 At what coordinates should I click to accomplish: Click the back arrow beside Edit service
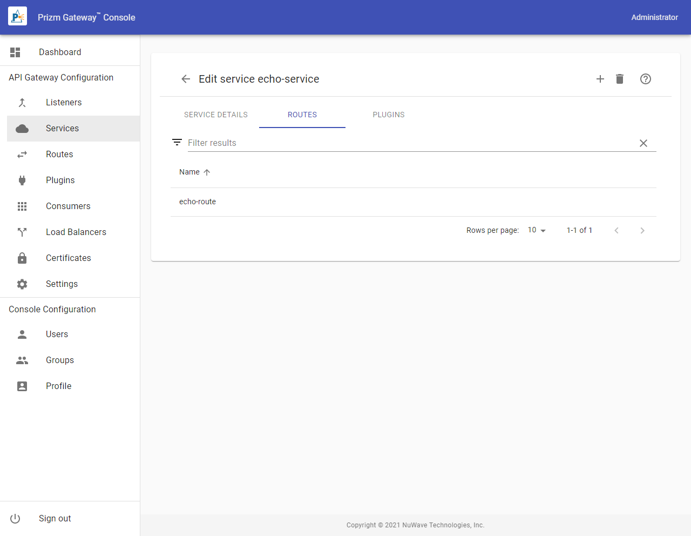pyautogui.click(x=186, y=79)
